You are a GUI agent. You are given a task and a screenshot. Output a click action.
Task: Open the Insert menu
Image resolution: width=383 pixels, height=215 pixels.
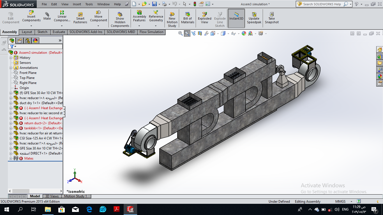(x=77, y=4)
